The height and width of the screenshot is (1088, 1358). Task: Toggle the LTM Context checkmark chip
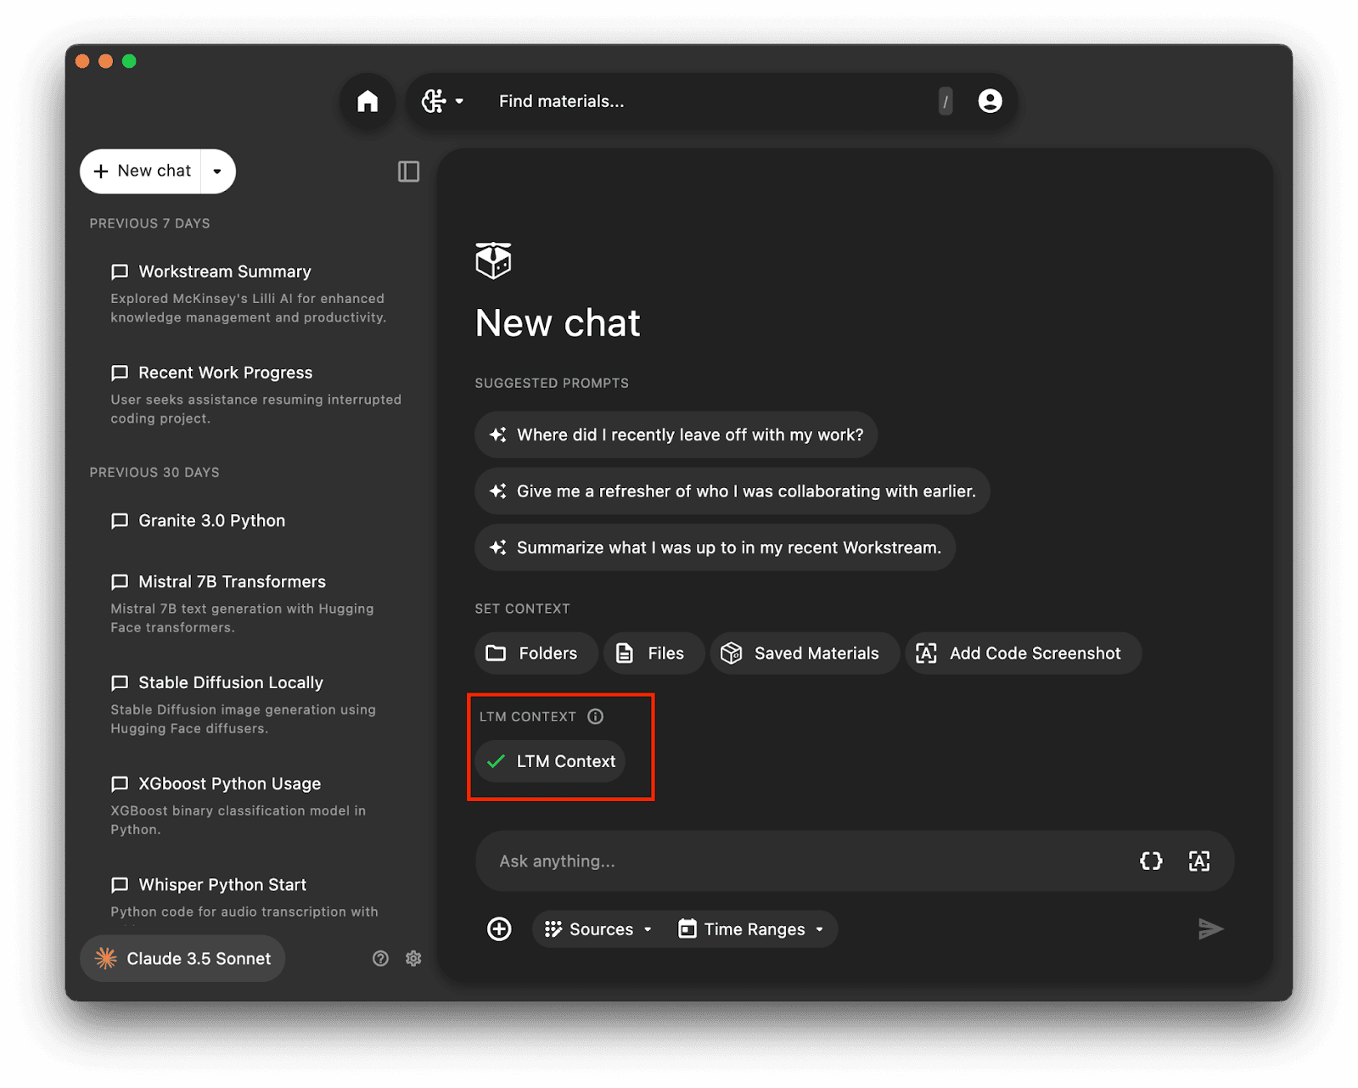coord(550,761)
